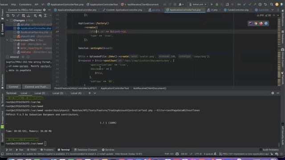Open terminal panel gear settings
Screen dimensions: 285x160
(x=273, y=93)
